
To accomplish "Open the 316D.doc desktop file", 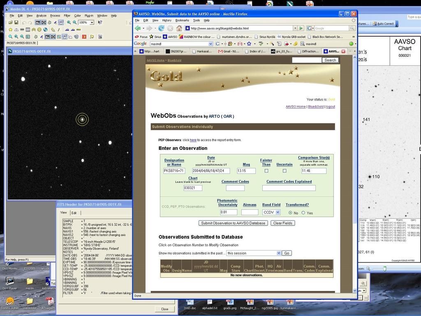I will 190,305.
